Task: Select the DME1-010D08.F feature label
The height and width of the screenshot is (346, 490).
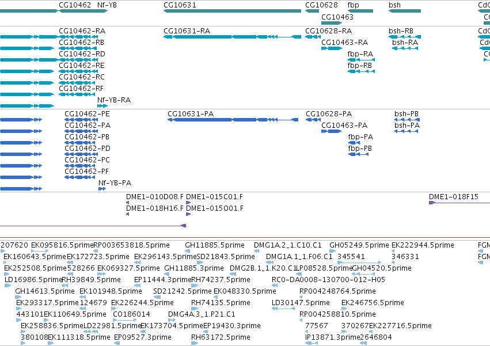Action: 155,197
